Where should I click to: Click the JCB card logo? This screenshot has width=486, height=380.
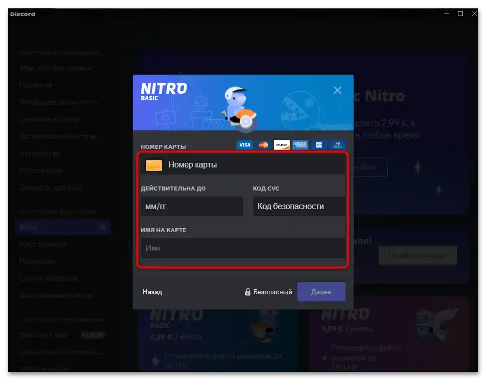click(318, 144)
